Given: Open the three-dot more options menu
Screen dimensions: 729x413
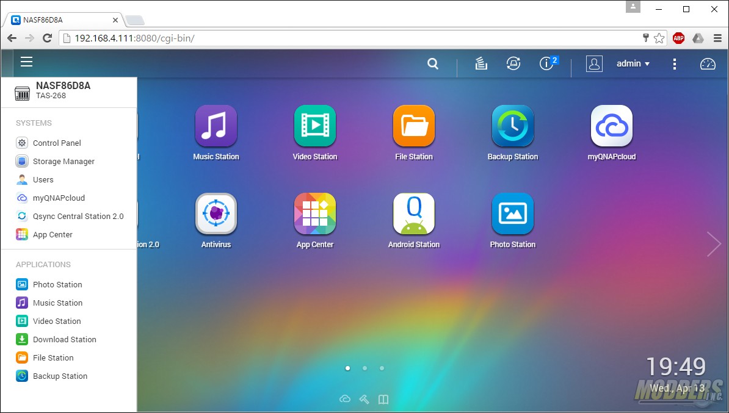Looking at the screenshot, I should tap(675, 63).
